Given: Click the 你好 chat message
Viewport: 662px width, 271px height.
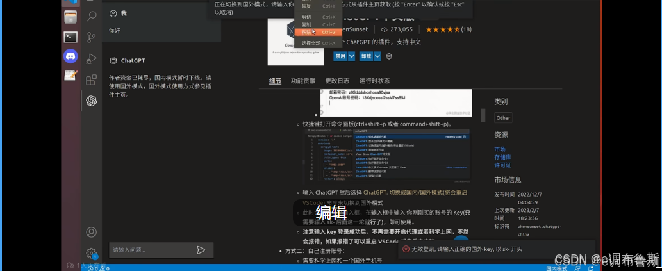Looking at the screenshot, I should [115, 31].
